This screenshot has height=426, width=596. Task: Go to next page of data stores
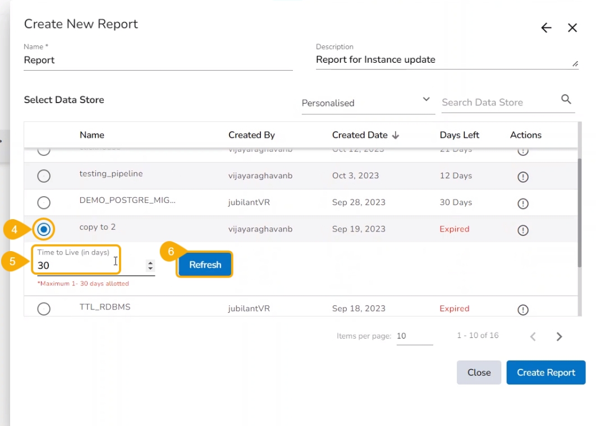click(x=559, y=337)
